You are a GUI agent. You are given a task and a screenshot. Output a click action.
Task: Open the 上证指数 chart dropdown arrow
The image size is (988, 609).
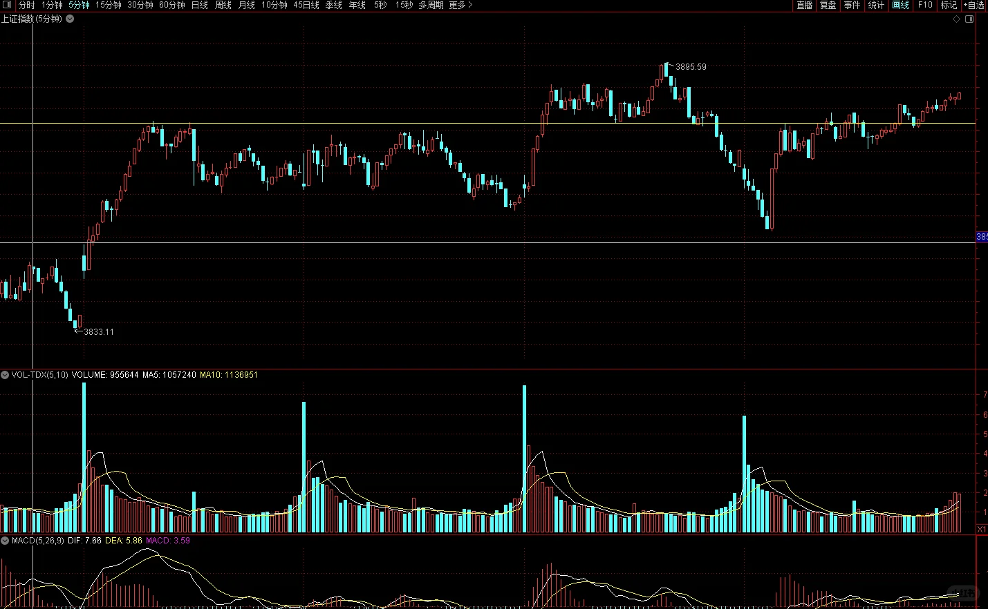70,19
